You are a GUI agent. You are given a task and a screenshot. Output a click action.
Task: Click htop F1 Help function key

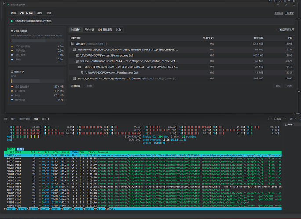[x=10, y=208]
